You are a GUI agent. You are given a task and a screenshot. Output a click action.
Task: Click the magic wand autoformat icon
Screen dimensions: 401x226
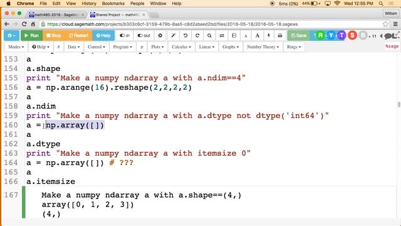click(173, 36)
